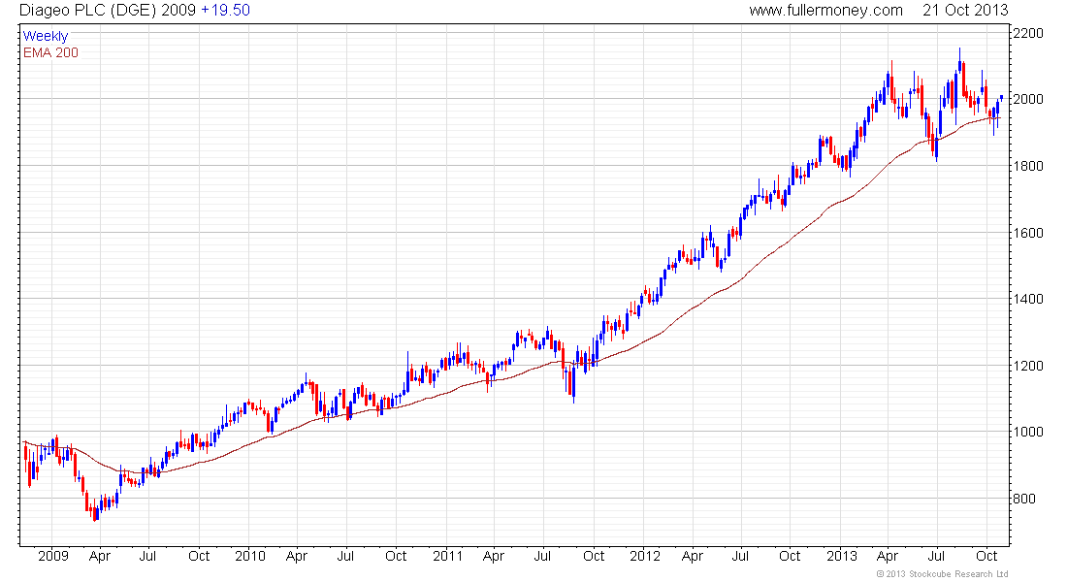This screenshot has height=582, width=1067.
Task: Click the 800 price axis label
Action: tap(1024, 499)
